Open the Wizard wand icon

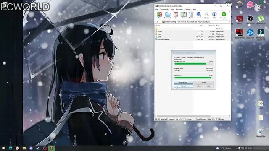pyautogui.click(x=207, y=15)
